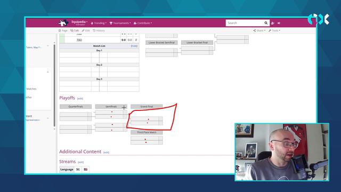
Task: Click the first flag icon beside Language
Action: pos(78,170)
